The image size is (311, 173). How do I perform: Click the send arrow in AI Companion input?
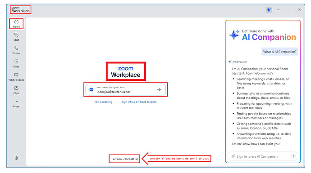tap(293, 156)
